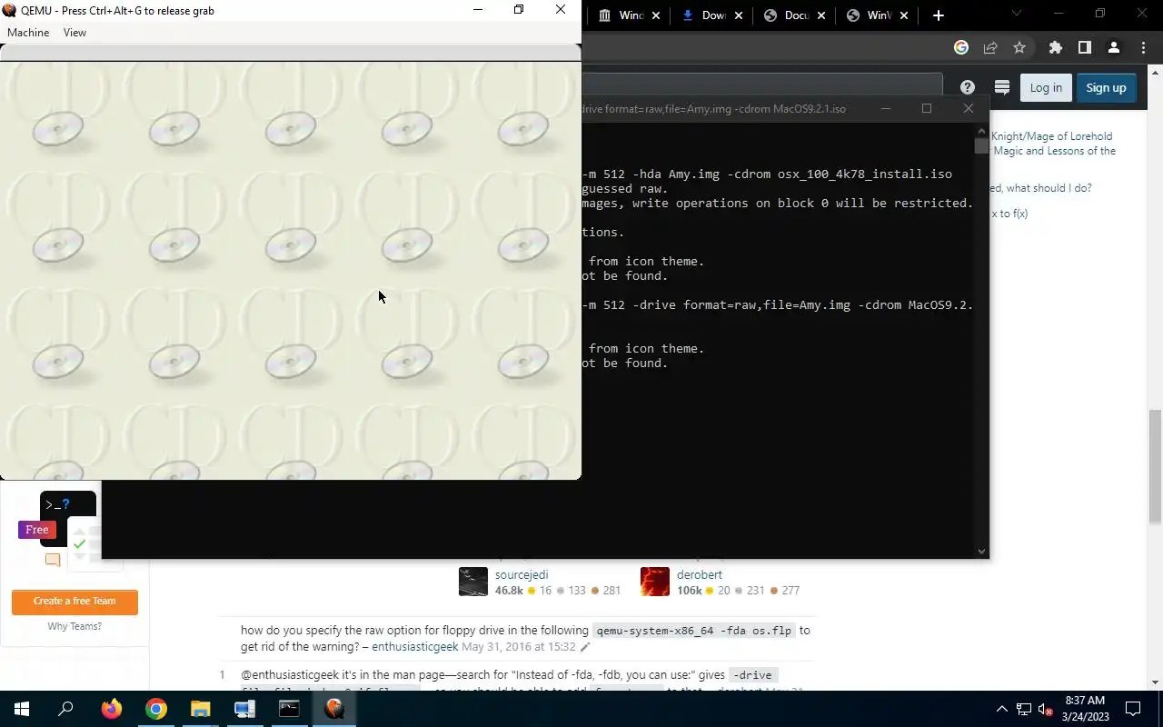The width and height of the screenshot is (1163, 727).
Task: Click command prompt scrollbar thumb
Action: pos(981,145)
